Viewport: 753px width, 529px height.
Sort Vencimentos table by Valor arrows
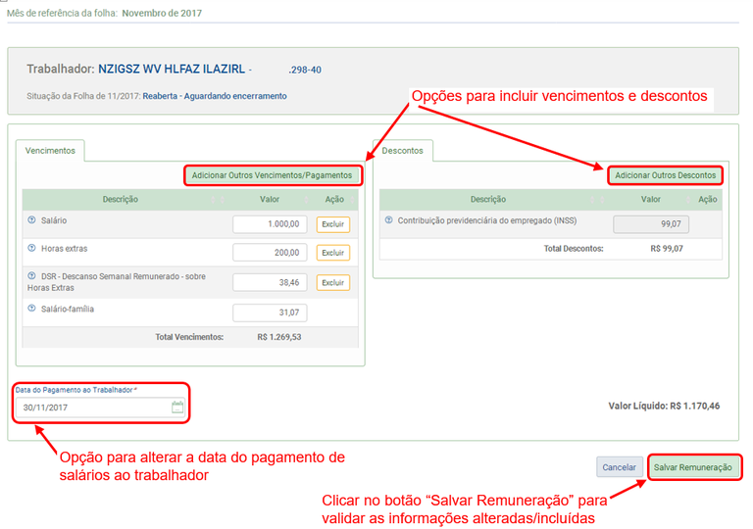[306, 200]
